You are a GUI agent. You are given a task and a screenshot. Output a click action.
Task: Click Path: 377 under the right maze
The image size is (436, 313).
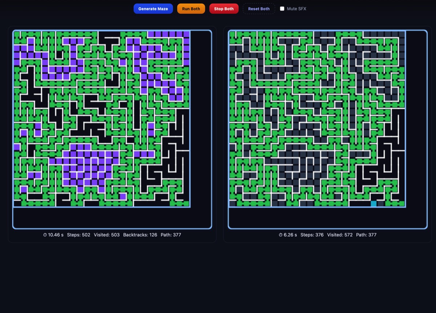point(366,235)
